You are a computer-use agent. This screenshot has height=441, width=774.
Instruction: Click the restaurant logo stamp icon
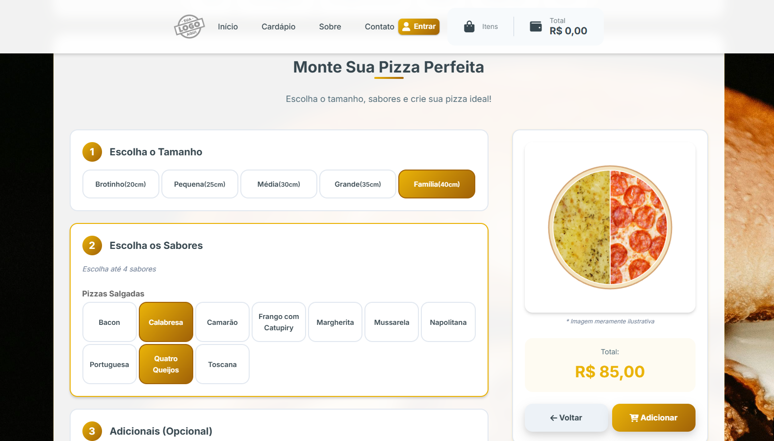point(189,26)
